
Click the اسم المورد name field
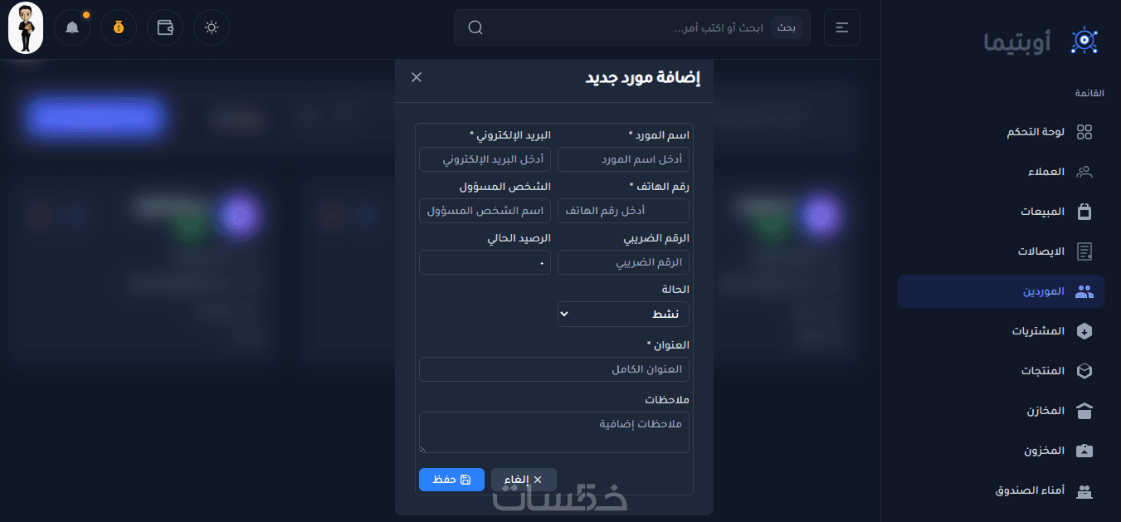623,159
